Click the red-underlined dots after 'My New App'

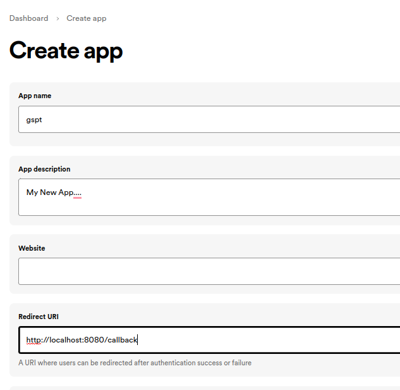[x=78, y=193]
